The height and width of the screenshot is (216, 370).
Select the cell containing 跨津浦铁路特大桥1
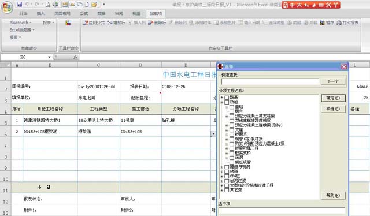[x=50, y=120]
